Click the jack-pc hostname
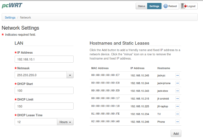Screen dimensions: 203x140 (x=161, y=75)
